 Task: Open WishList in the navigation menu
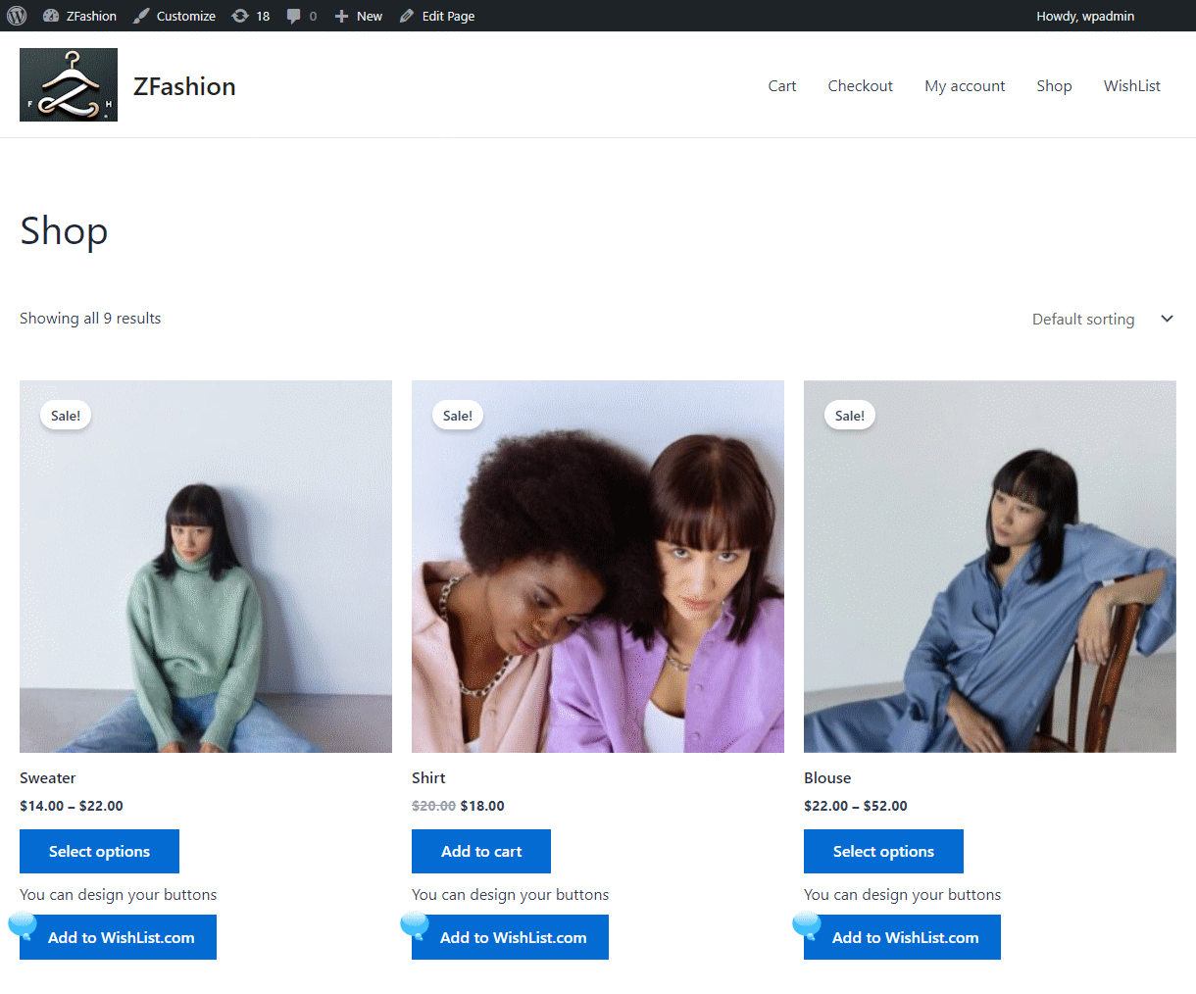[1132, 85]
